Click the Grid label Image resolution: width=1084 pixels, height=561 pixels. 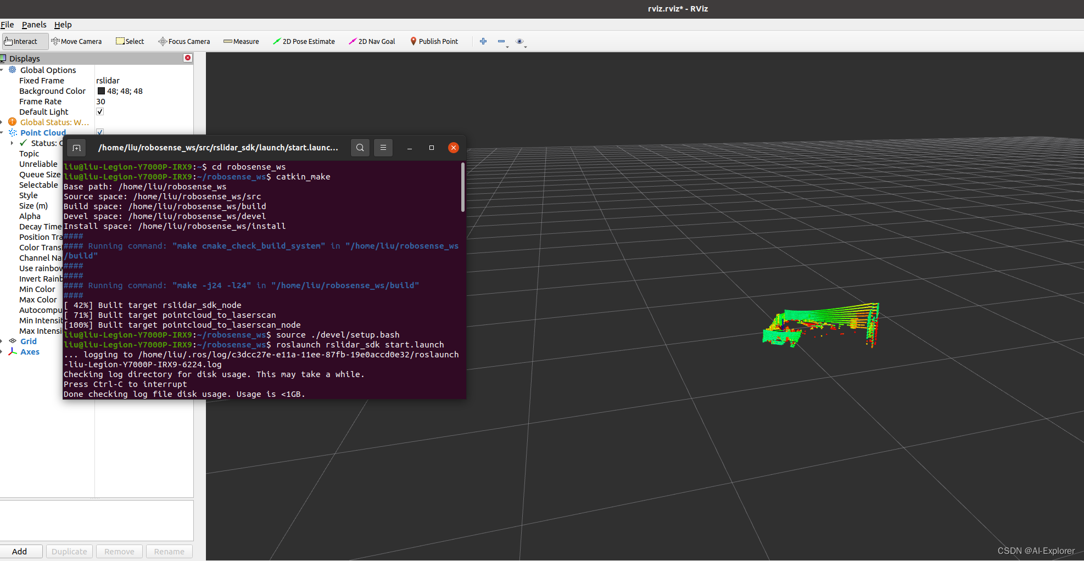pyautogui.click(x=29, y=341)
